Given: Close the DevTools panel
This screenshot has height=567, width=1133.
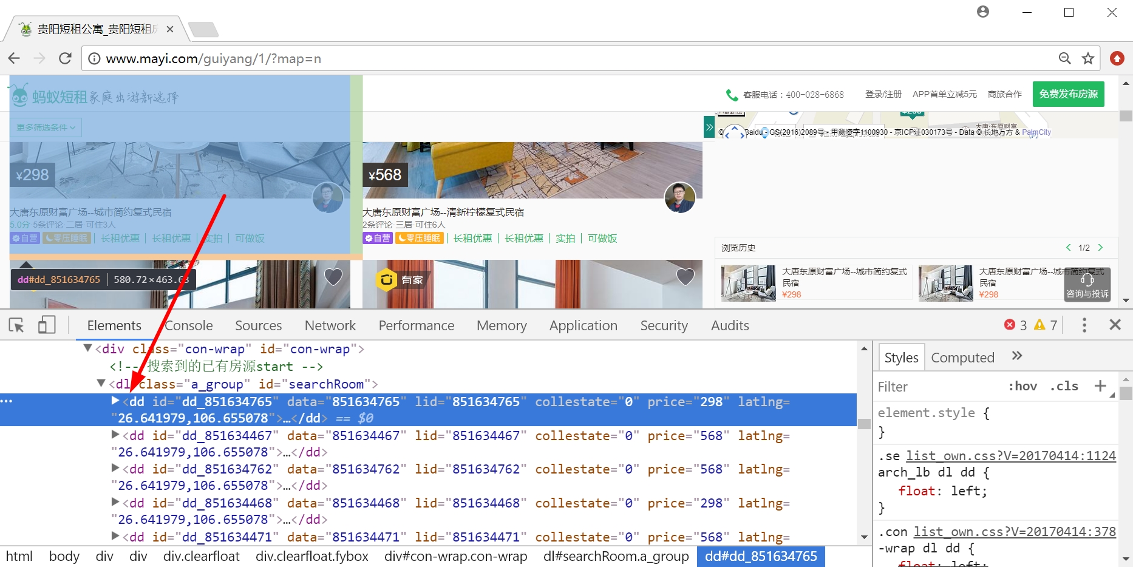Looking at the screenshot, I should 1115,325.
